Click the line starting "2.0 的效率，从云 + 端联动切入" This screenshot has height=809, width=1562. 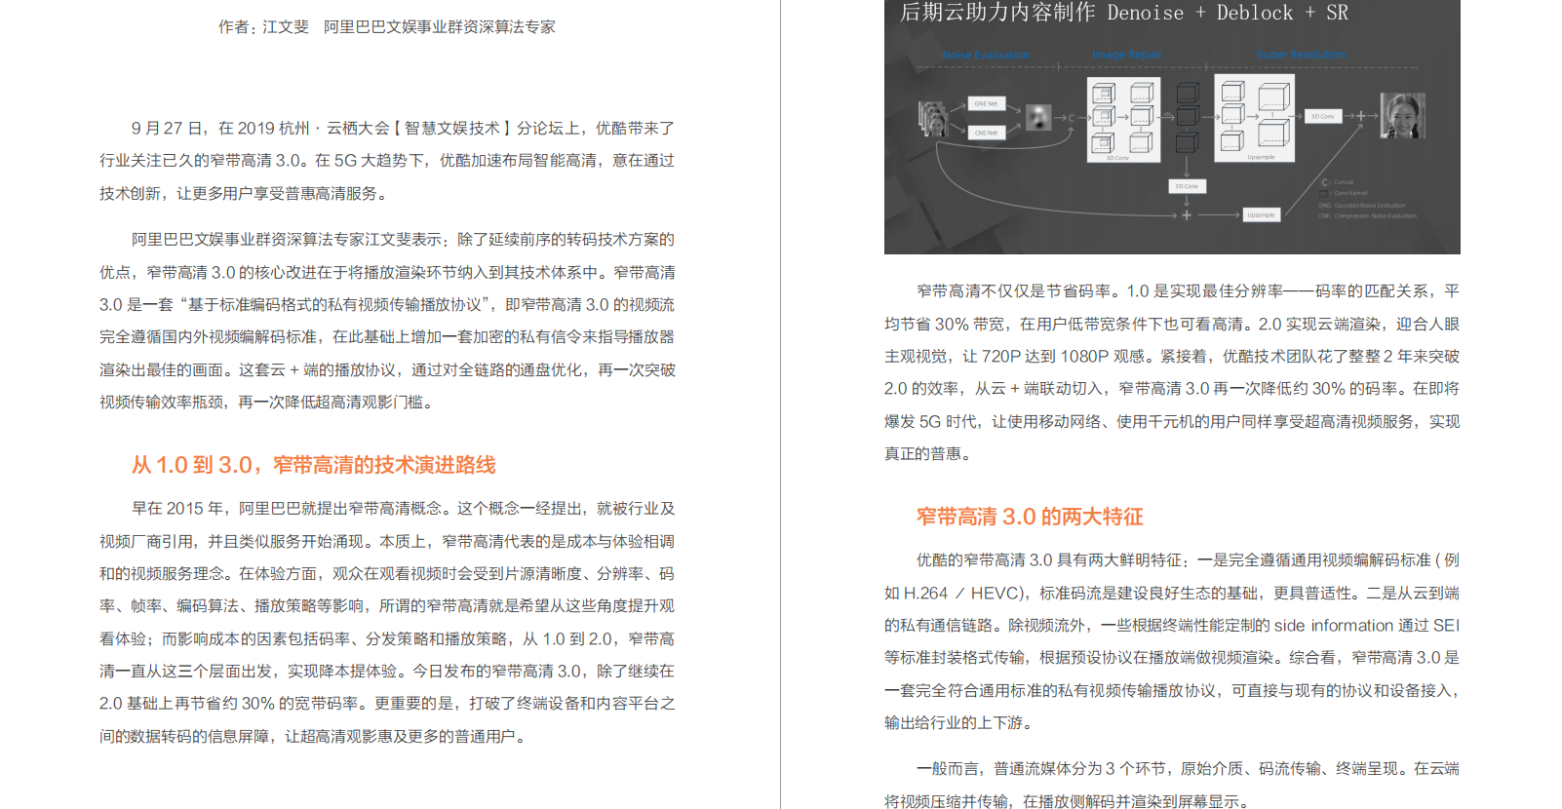1172,389
